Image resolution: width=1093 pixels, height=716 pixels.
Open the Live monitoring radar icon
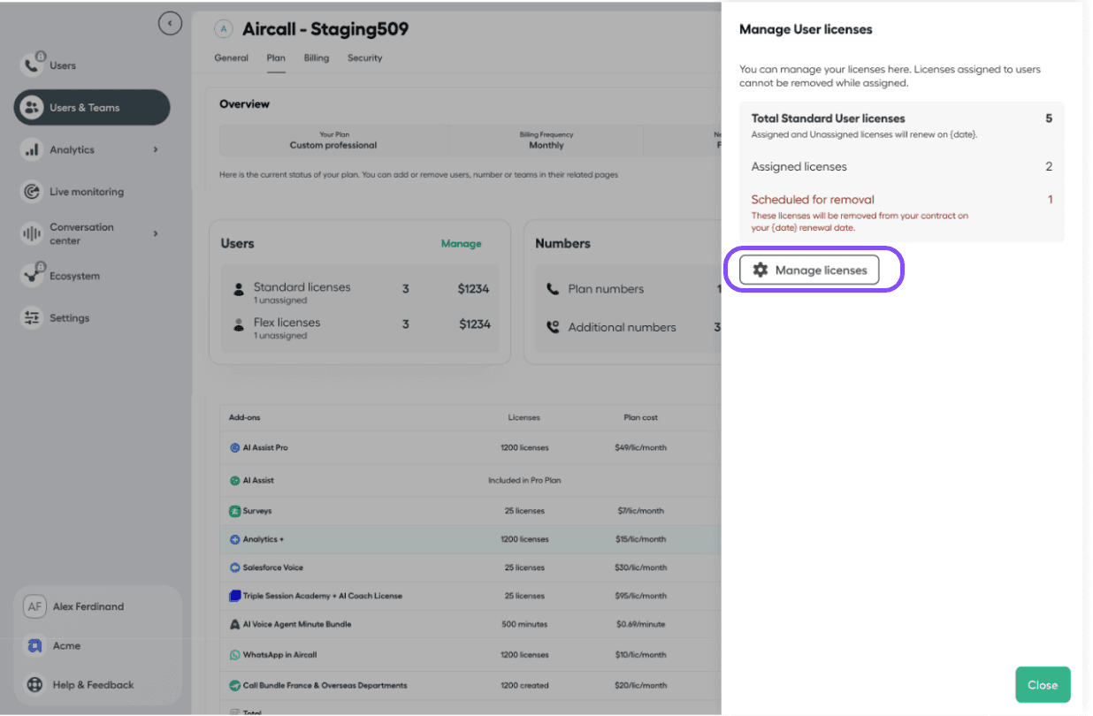33,192
